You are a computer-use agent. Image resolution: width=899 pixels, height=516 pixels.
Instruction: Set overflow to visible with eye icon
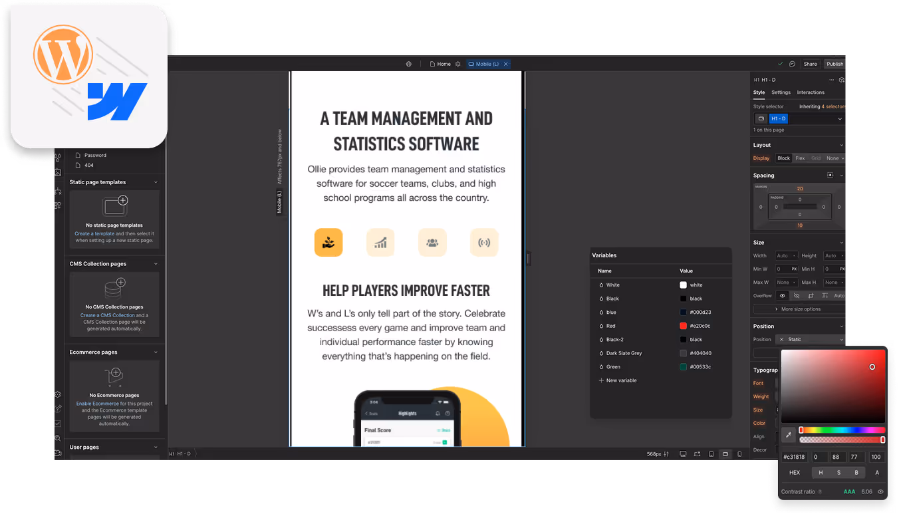783,296
